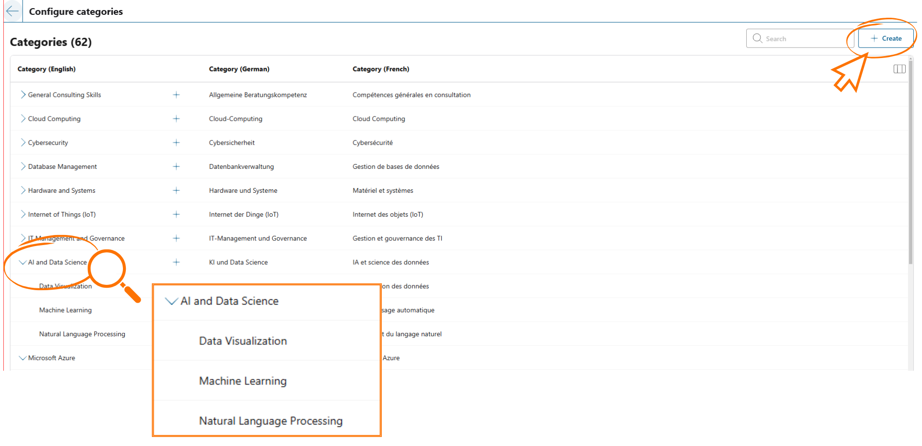Add subcategory with General Consulting Skills plus icon

176,95
